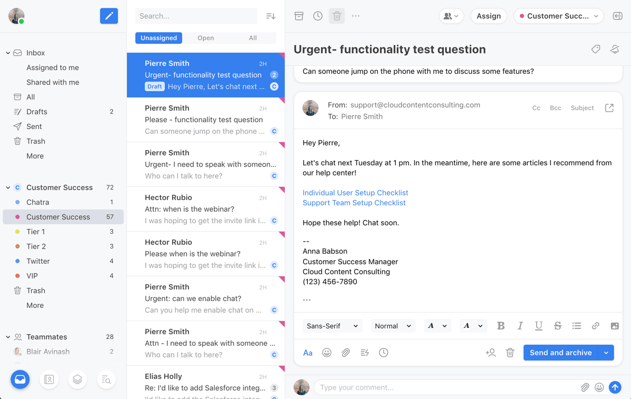Open the Sans-Serif font dropdown
Screen dimensions: 631x399
(x=332, y=326)
